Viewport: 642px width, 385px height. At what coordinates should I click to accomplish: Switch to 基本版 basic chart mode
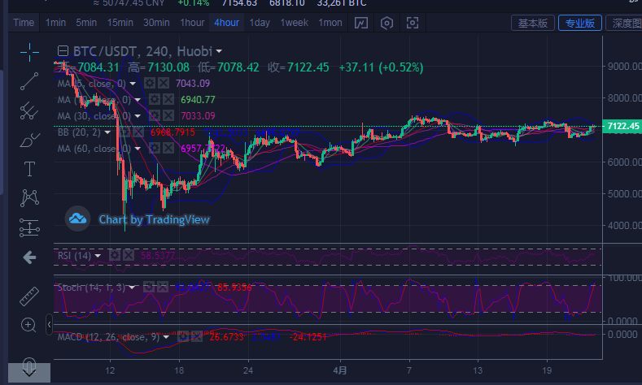pos(533,23)
